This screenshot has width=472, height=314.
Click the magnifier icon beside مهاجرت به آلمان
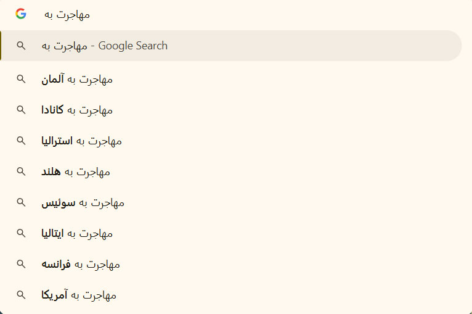click(x=21, y=79)
